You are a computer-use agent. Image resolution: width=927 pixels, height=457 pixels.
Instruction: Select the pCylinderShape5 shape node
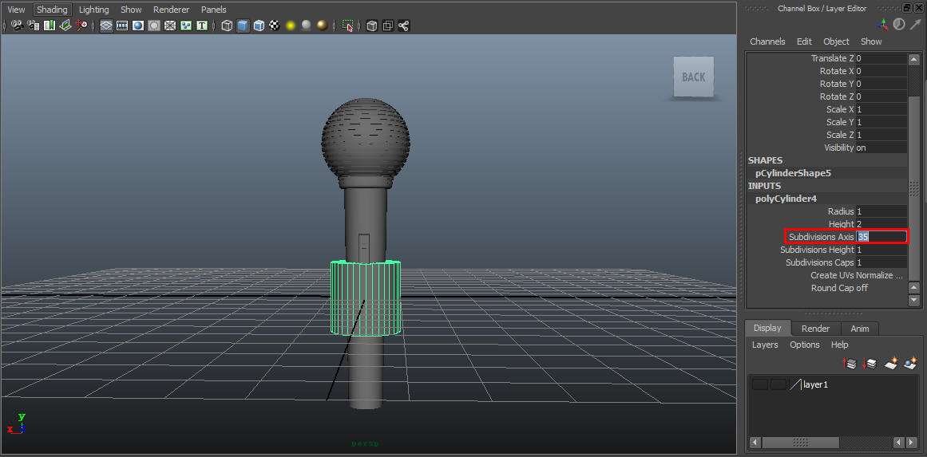click(x=793, y=174)
